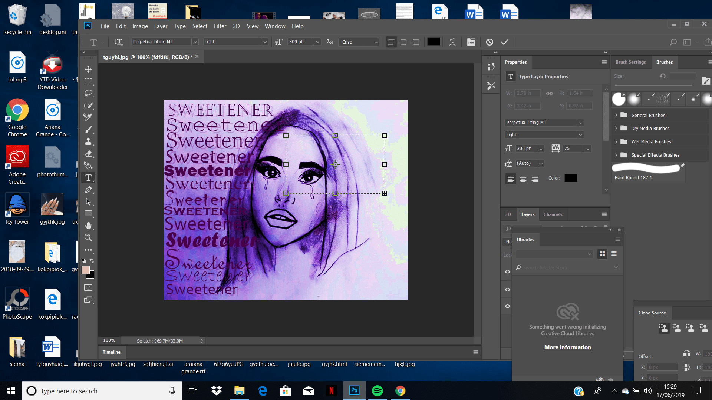Open the font family dropdown in options bar
Image resolution: width=712 pixels, height=400 pixels.
(195, 42)
